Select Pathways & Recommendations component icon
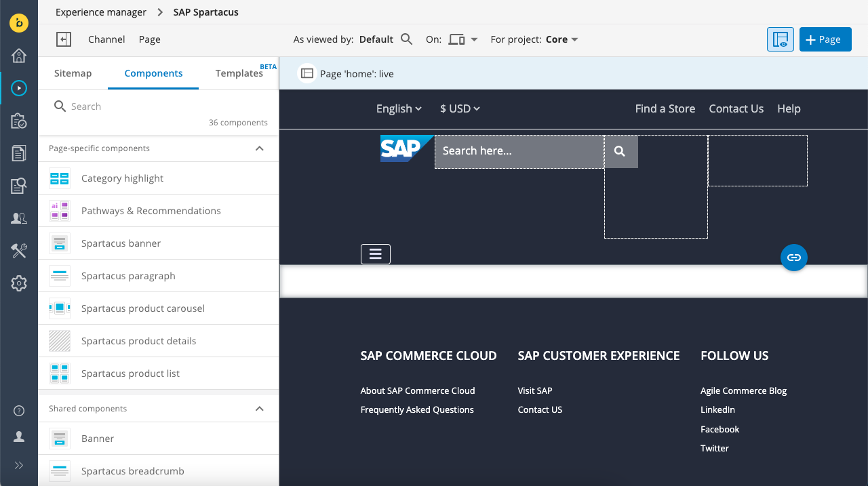Viewport: 868px width, 486px height. [x=60, y=211]
